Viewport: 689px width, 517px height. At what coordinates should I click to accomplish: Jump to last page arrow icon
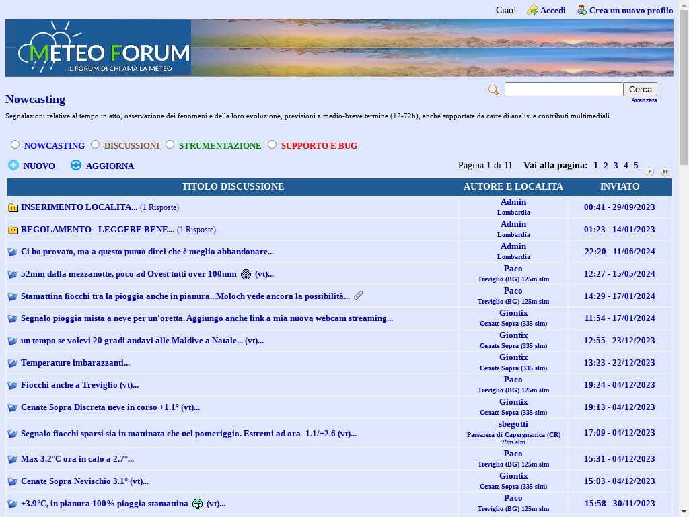point(665,172)
